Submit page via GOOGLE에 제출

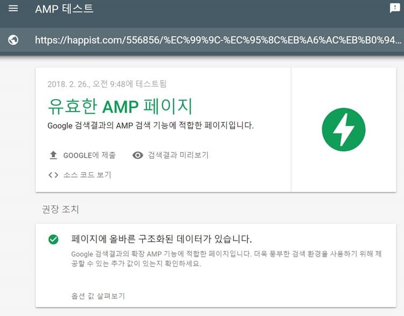click(x=89, y=155)
